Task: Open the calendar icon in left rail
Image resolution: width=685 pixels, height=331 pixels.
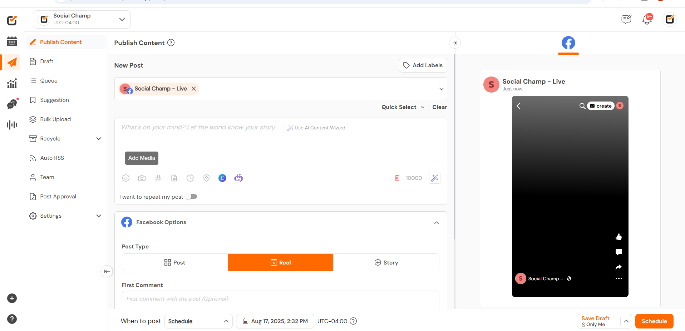Action: (x=12, y=41)
